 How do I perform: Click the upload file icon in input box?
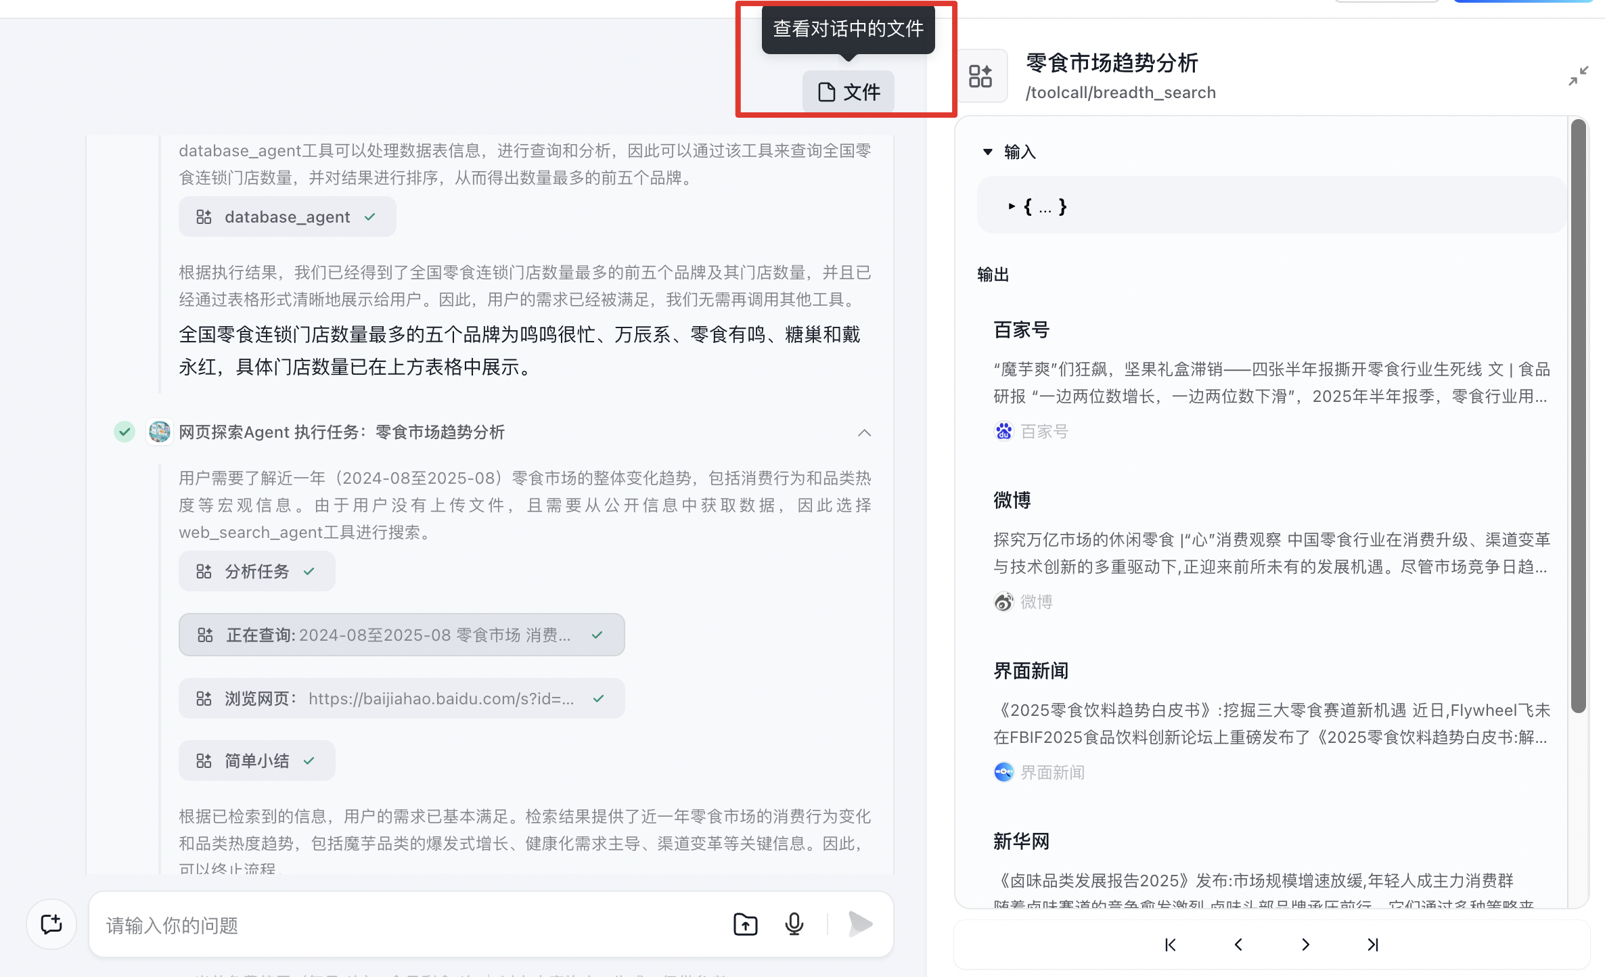[x=746, y=924]
